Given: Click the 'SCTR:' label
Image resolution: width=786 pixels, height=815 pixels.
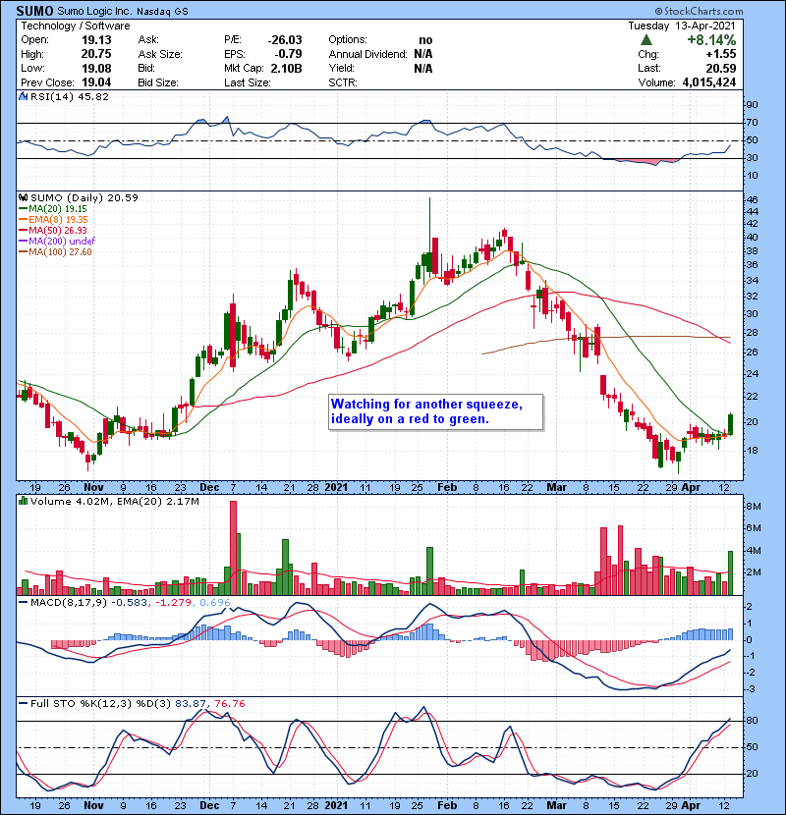Looking at the screenshot, I should 343,82.
